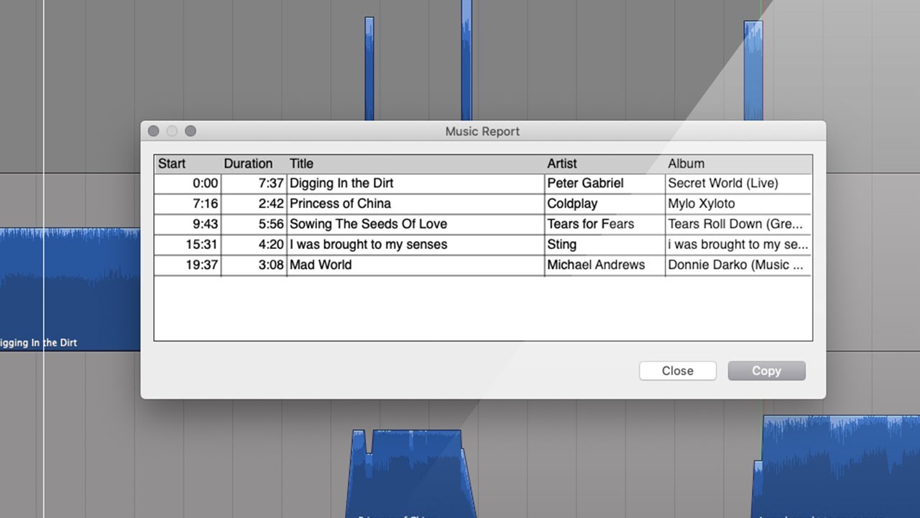Click the Close button in Music Report

678,371
